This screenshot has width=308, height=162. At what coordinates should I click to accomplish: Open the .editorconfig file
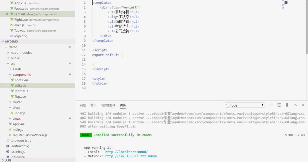coord(37,146)
